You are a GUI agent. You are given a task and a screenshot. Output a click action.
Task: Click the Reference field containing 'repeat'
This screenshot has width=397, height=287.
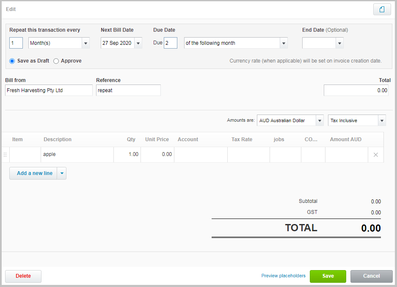coord(128,90)
